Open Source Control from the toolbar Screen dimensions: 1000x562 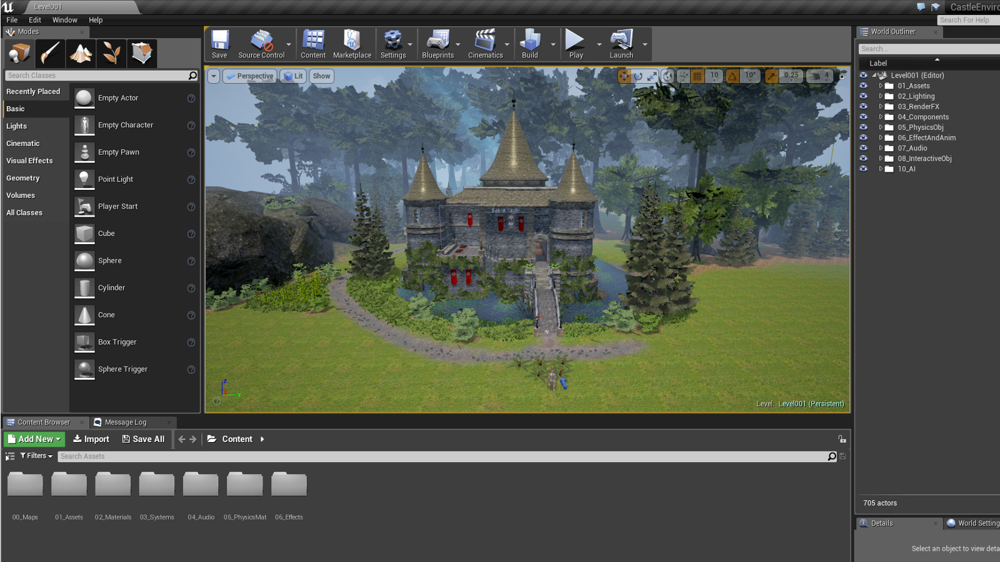pyautogui.click(x=261, y=44)
